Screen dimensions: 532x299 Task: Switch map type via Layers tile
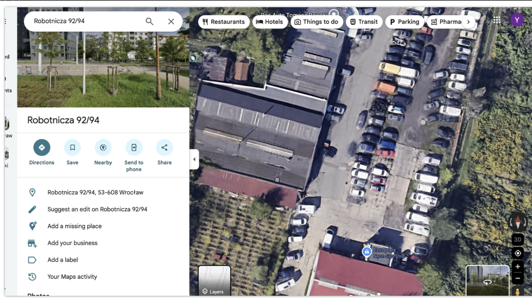click(x=214, y=280)
